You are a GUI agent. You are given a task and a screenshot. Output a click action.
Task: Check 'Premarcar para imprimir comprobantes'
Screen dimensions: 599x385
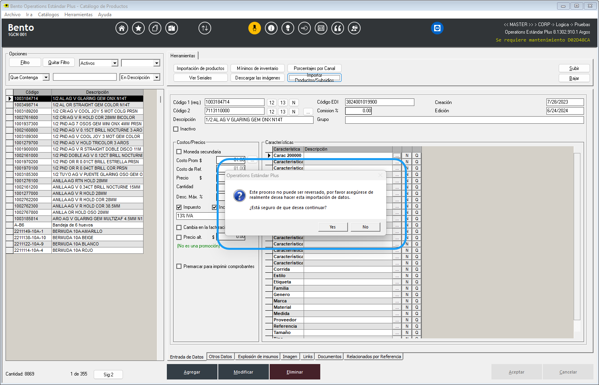(179, 266)
